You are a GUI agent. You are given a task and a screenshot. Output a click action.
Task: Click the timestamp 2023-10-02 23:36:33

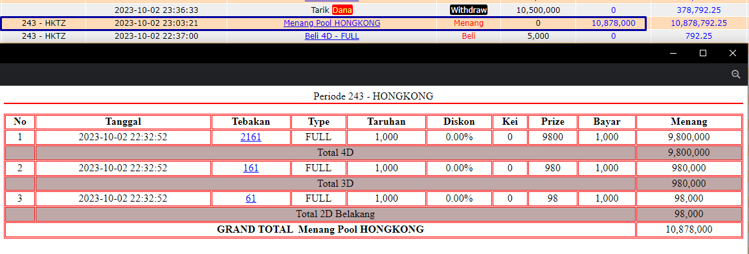click(156, 10)
